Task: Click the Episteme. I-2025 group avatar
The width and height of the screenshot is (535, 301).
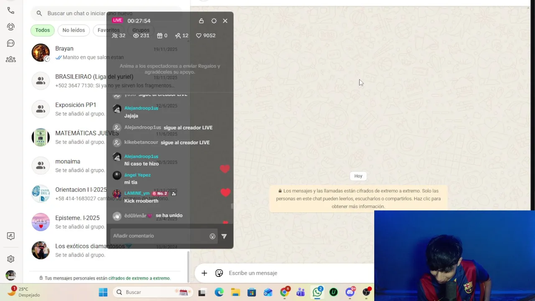Action: (x=41, y=222)
